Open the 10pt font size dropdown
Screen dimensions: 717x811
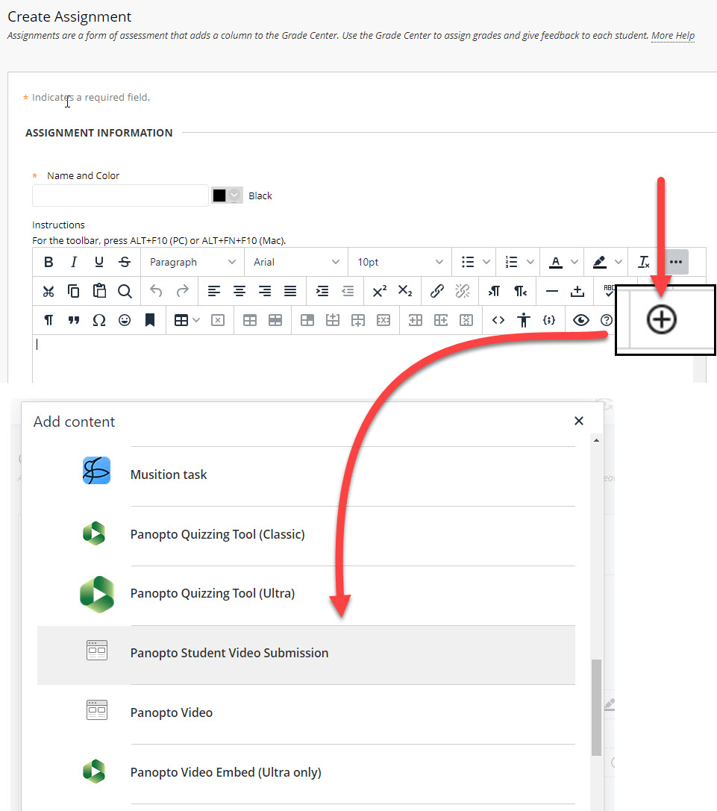tap(400, 262)
